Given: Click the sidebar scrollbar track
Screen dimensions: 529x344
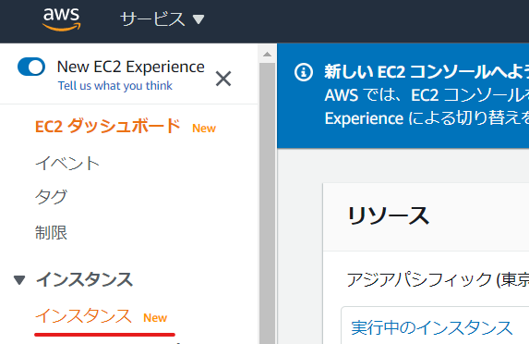Looking at the screenshot, I should click(267, 203).
